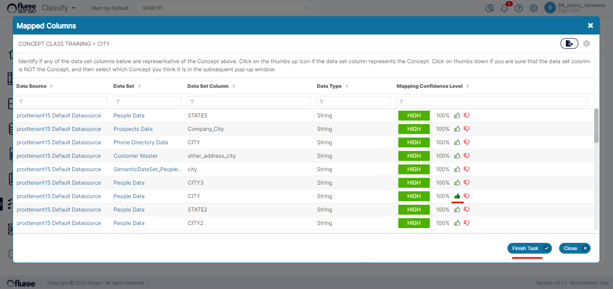Open the modal settings gear icon

(587, 43)
